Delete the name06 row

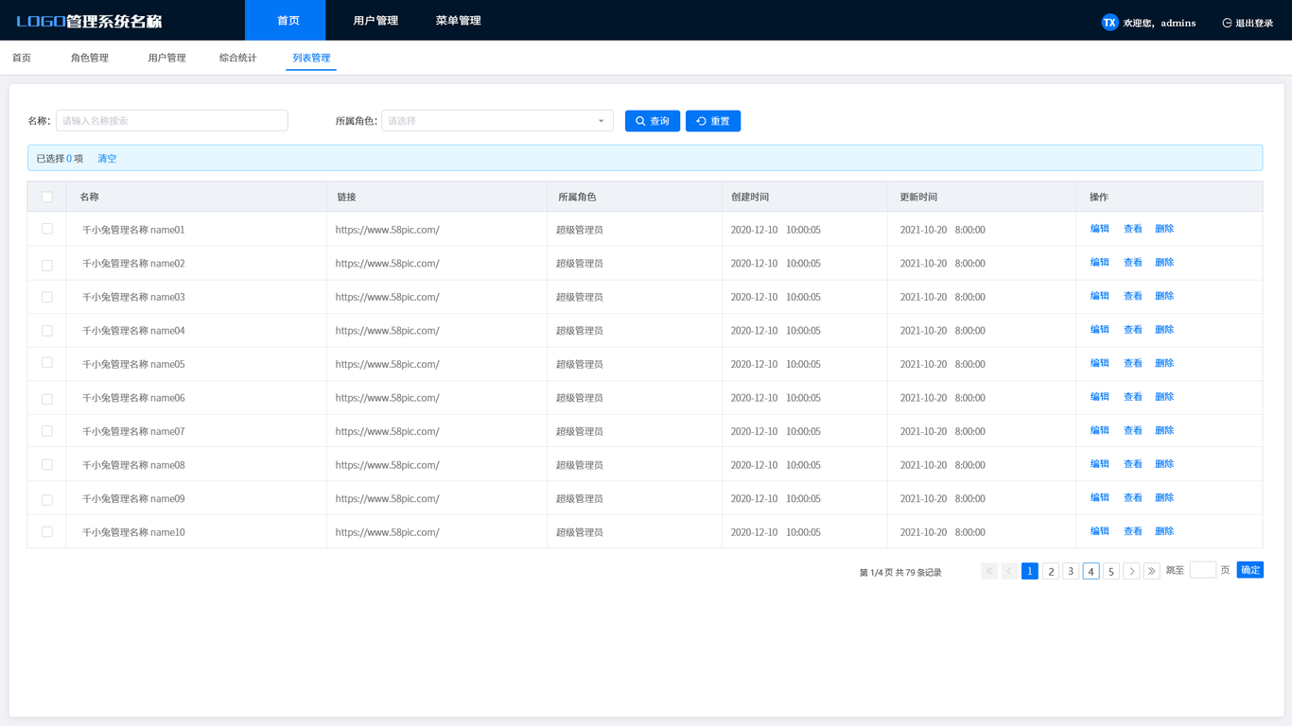tap(1164, 397)
